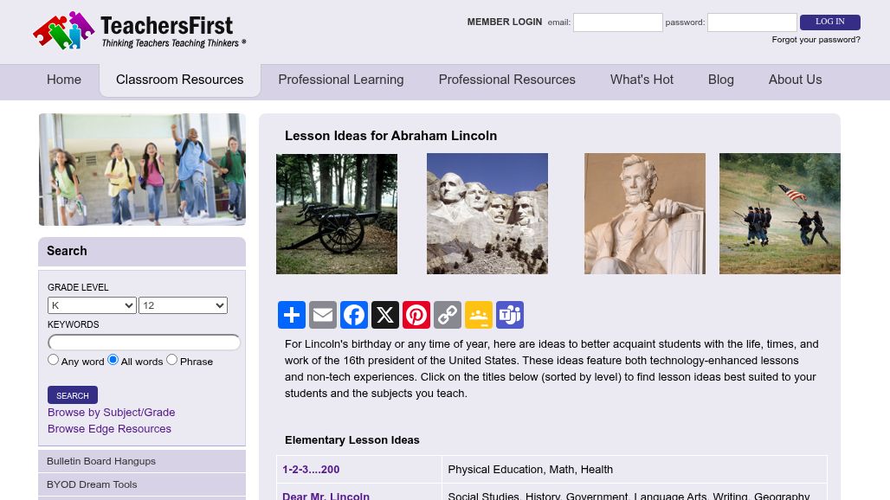Copy the link using the chain icon
Image resolution: width=890 pixels, height=500 pixels.
pos(448,315)
